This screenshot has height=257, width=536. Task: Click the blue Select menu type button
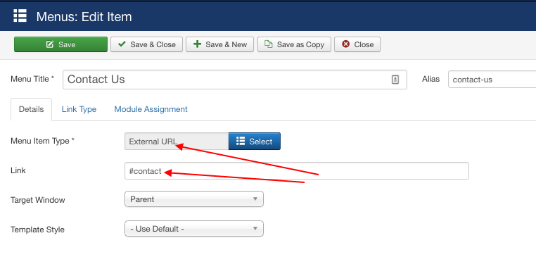tap(255, 142)
